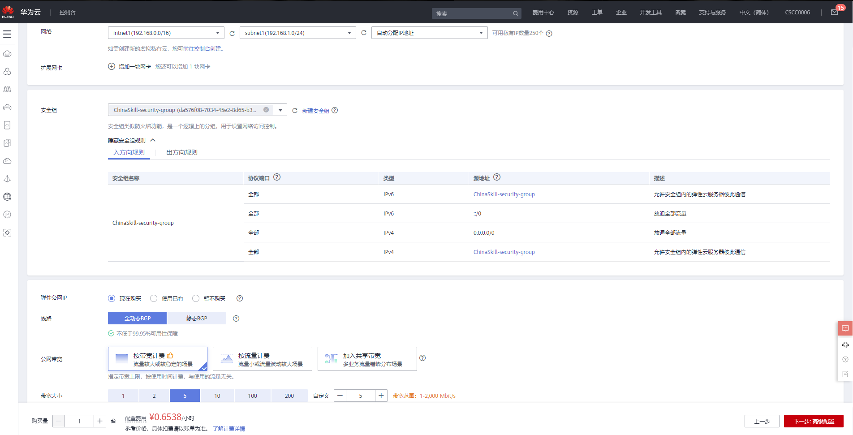Select the use existing EIP option
Screen dimensions: 853x435
point(154,298)
